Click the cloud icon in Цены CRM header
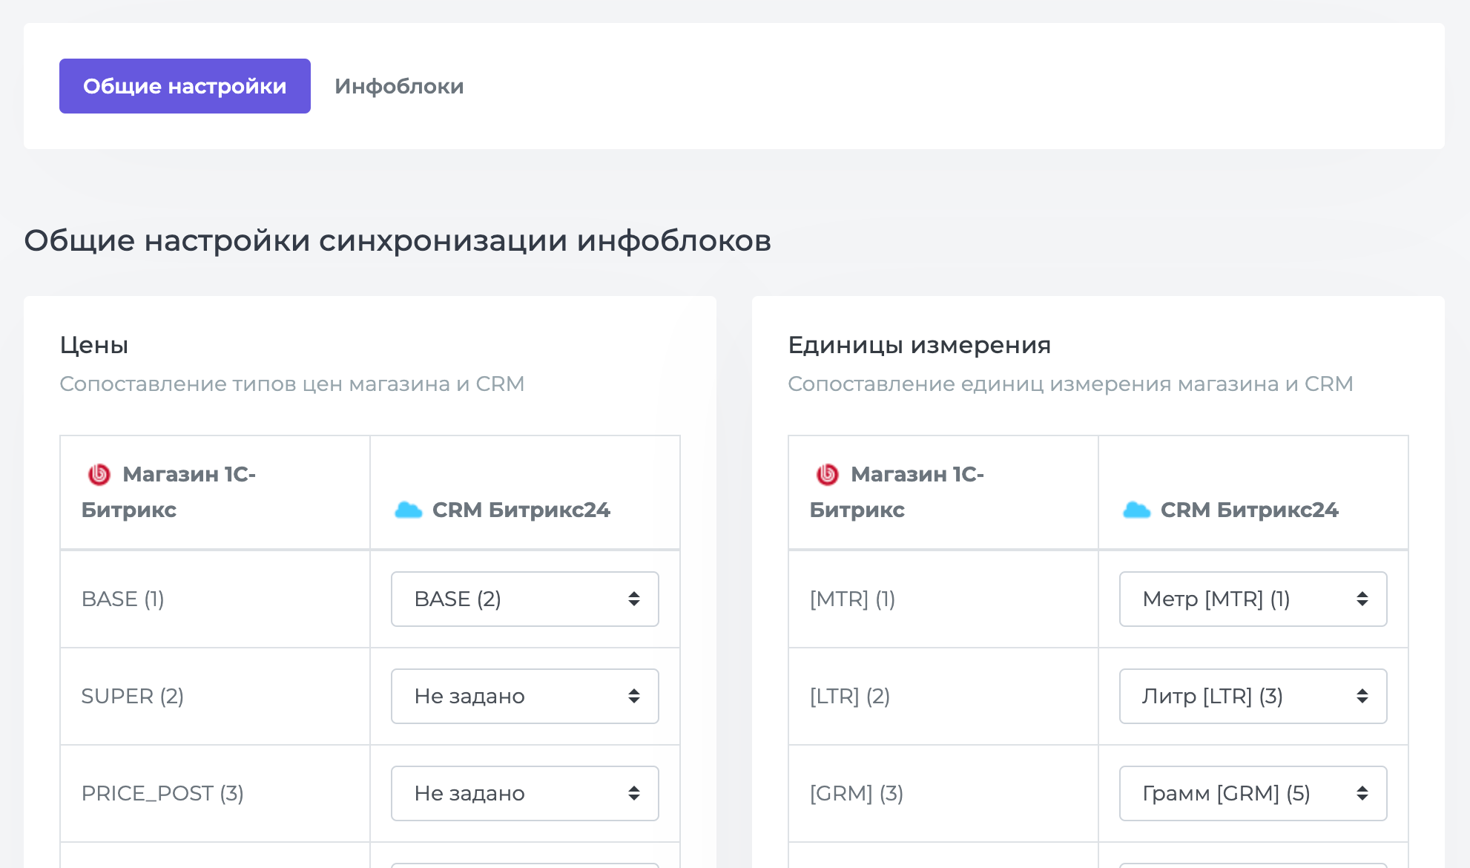This screenshot has width=1470, height=868. 408,510
